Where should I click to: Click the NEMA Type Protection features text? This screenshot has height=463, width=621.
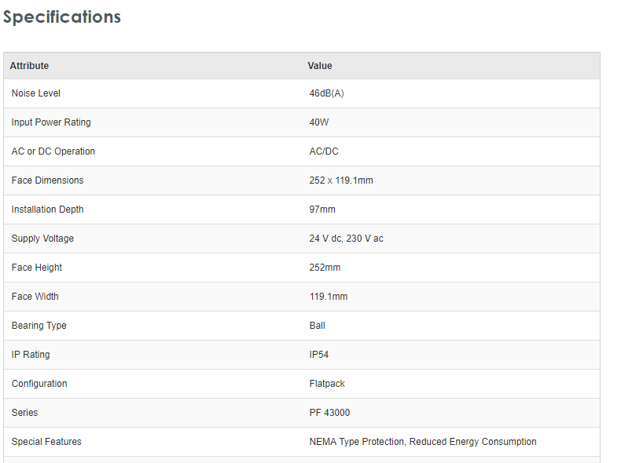pyautogui.click(x=357, y=442)
